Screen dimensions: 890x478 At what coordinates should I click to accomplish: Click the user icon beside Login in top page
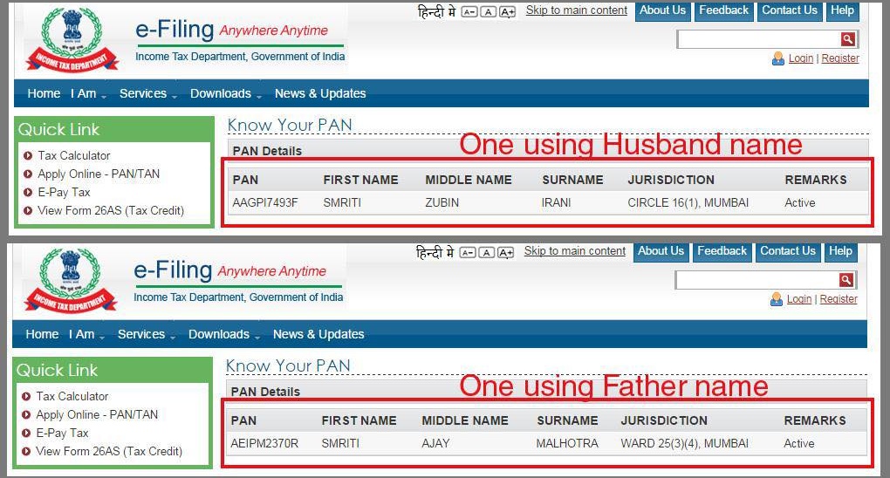(x=778, y=58)
